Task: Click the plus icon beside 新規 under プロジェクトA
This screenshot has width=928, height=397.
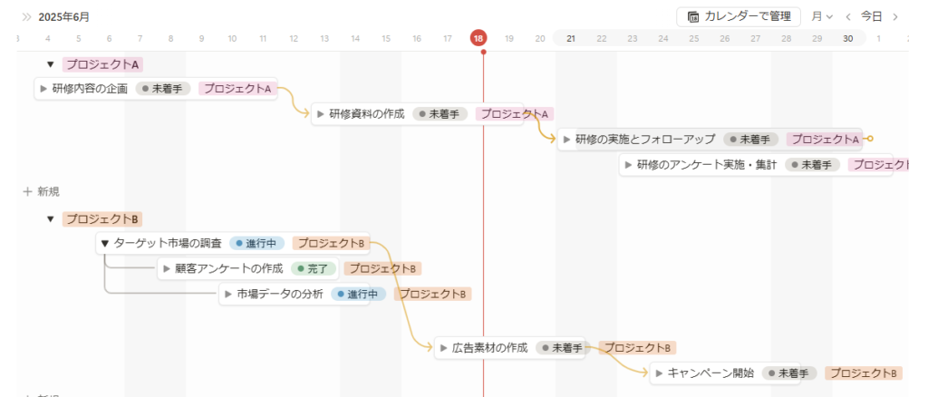Action: tap(27, 191)
